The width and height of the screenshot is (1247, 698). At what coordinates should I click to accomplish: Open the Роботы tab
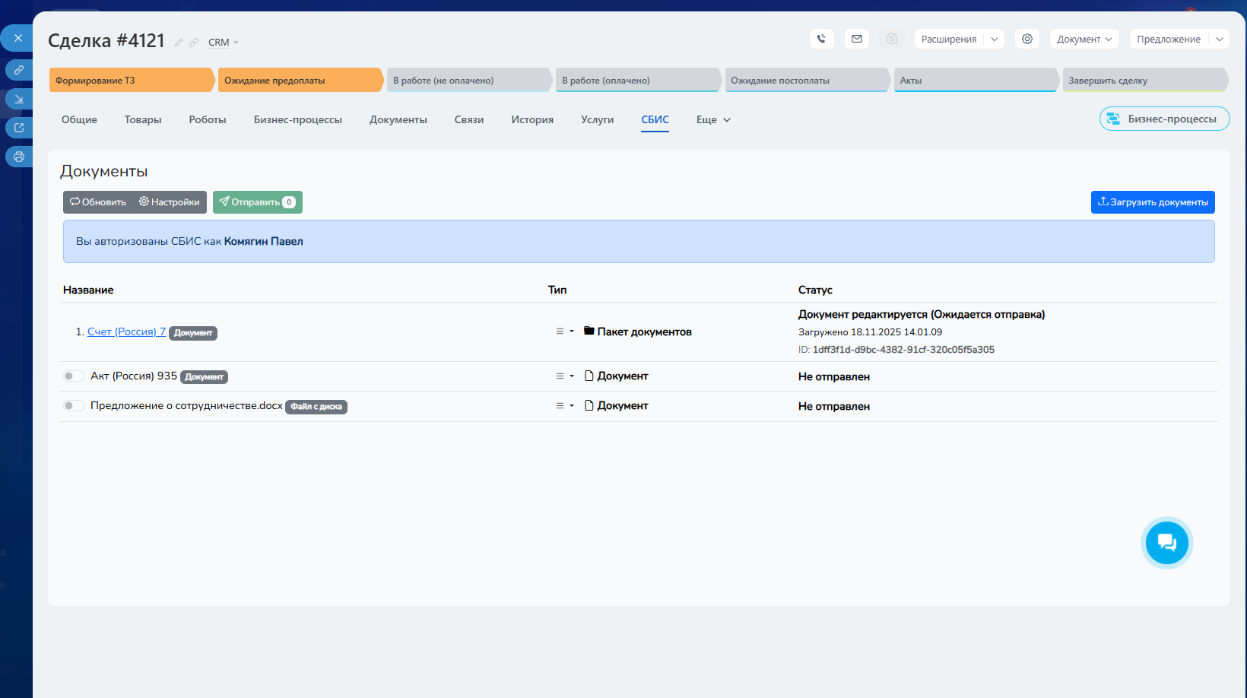[x=208, y=119]
